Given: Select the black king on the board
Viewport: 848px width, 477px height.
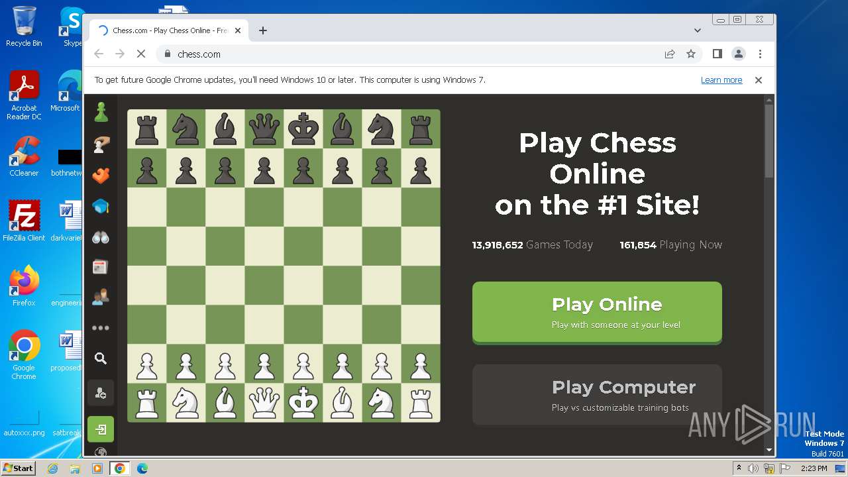Looking at the screenshot, I should click(x=303, y=129).
